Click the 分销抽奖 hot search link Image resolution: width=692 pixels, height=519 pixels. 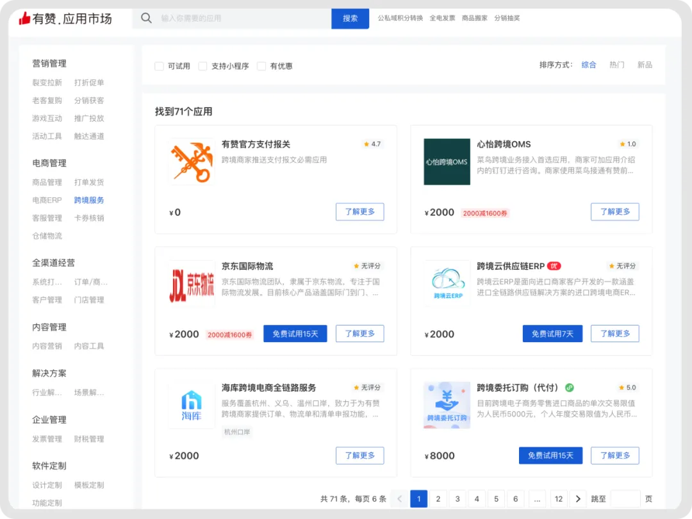pyautogui.click(x=507, y=18)
